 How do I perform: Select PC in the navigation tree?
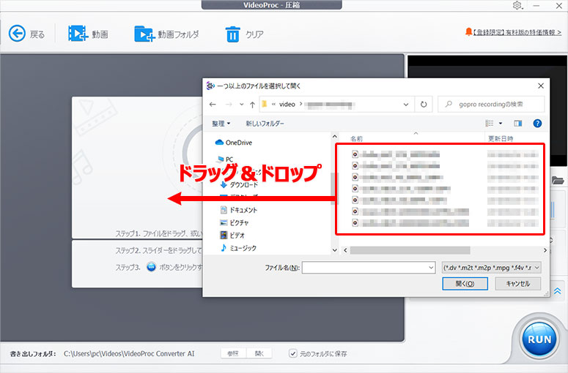225,159
